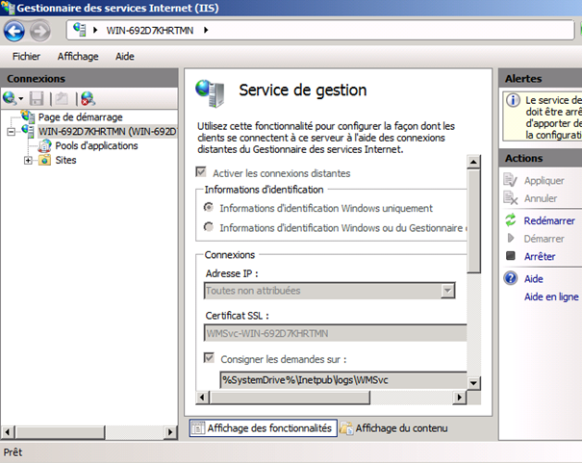Toggle Consigner les demandes sur checkbox

(210, 359)
